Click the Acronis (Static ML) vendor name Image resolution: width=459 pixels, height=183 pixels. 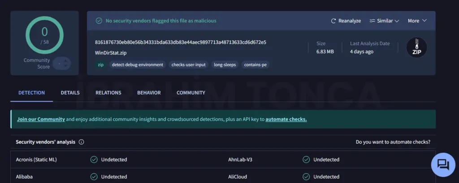[36, 160]
